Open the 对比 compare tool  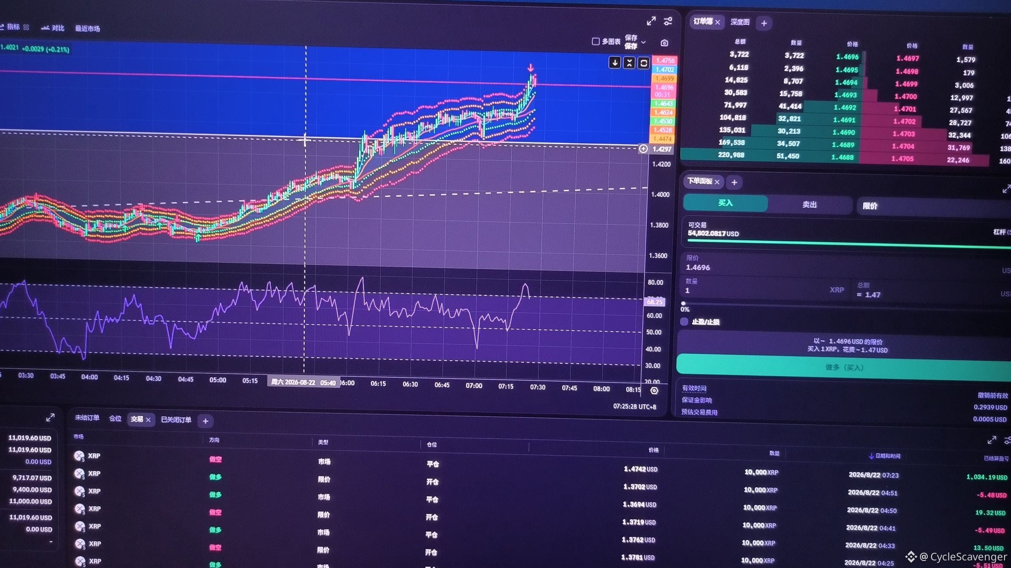coord(53,28)
